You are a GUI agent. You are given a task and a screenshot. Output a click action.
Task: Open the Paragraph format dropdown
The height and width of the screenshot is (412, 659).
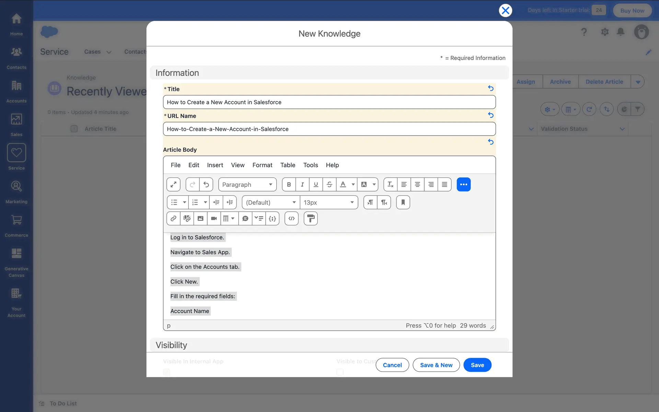[247, 184]
